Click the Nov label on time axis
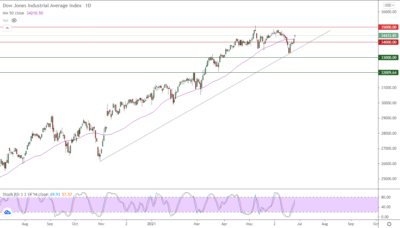400x228 pixels. click(x=101, y=224)
